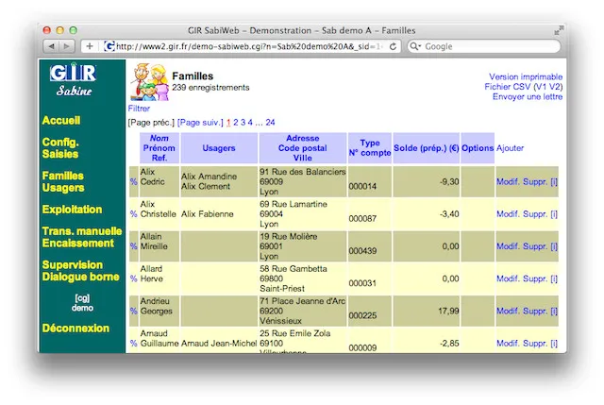Screen dimensions: 604x405
Task: Click the magnifier icon in Google search
Action: (x=415, y=46)
